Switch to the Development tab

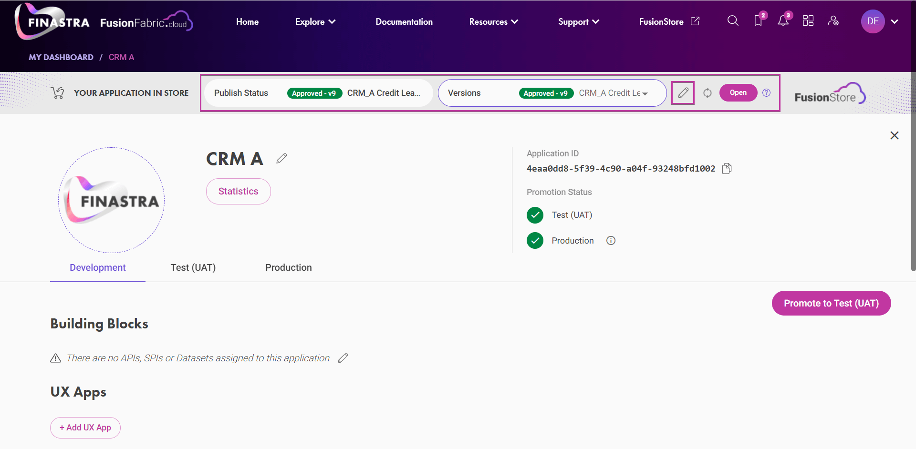(98, 267)
